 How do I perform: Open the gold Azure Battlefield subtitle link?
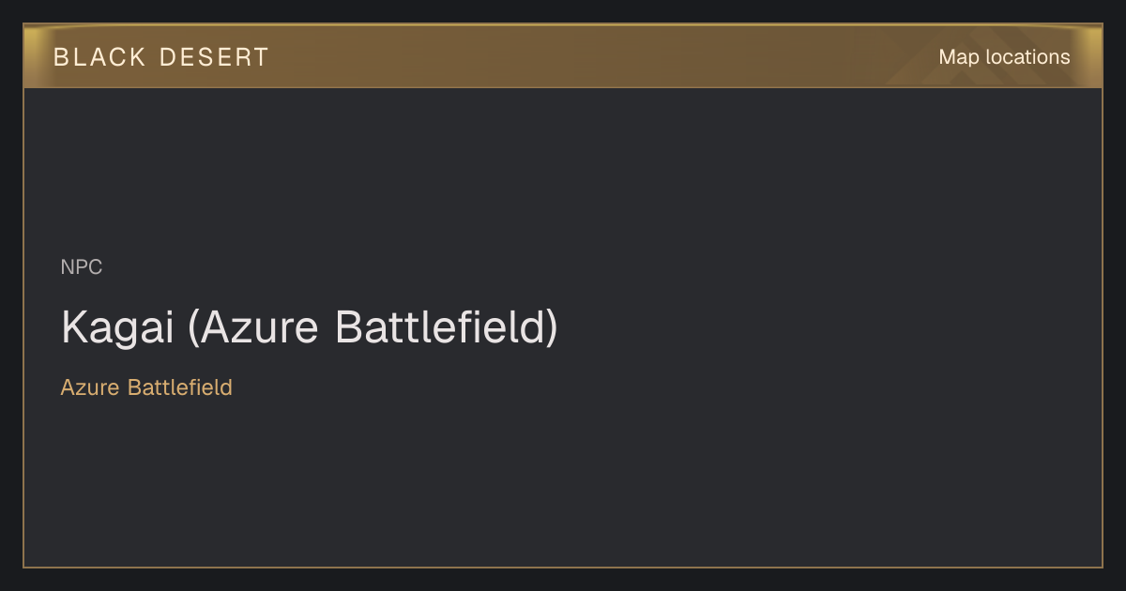pyautogui.click(x=146, y=387)
